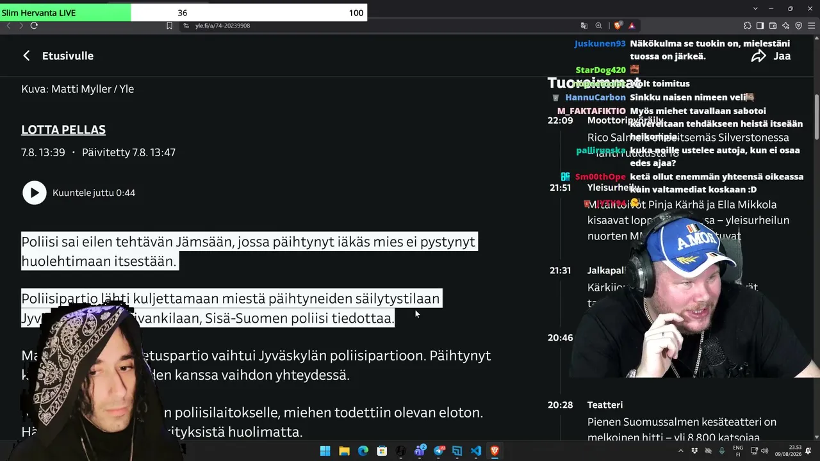Open the Suomussalmen kesäteatteri news item

(x=682, y=430)
